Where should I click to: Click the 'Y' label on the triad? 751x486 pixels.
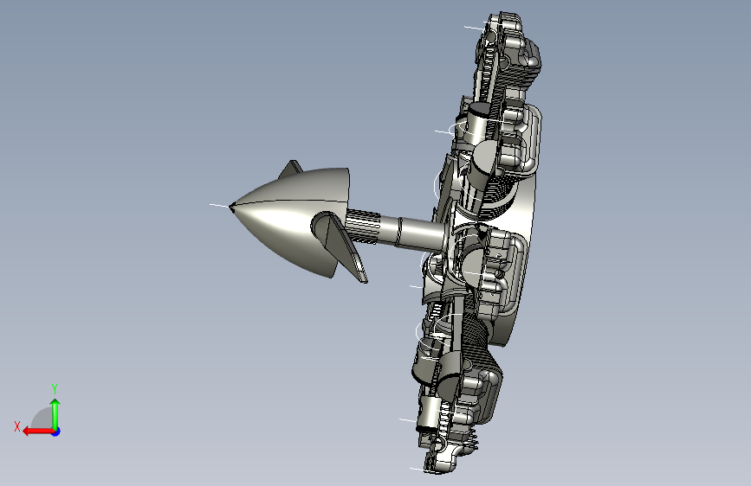(55, 388)
